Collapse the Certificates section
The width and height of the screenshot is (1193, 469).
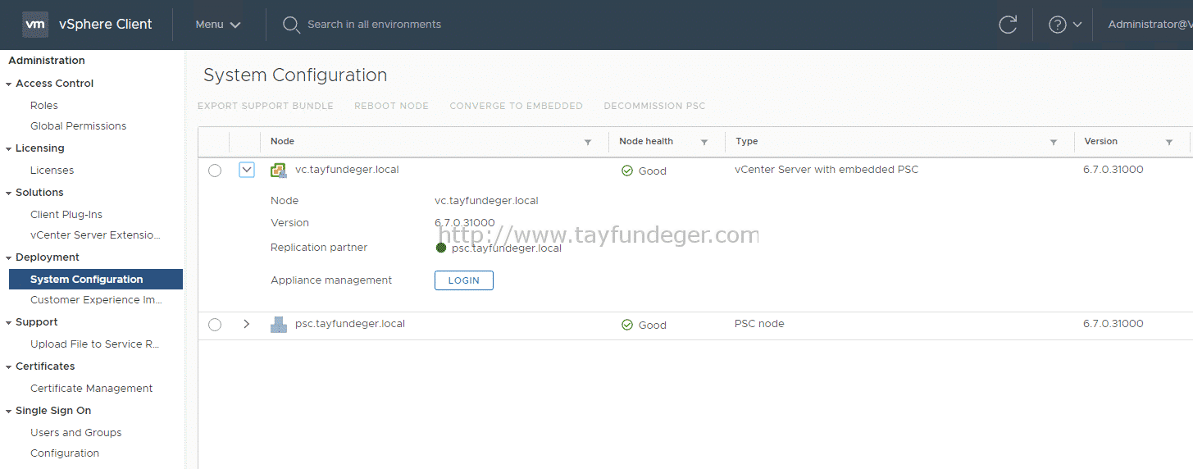coord(8,367)
